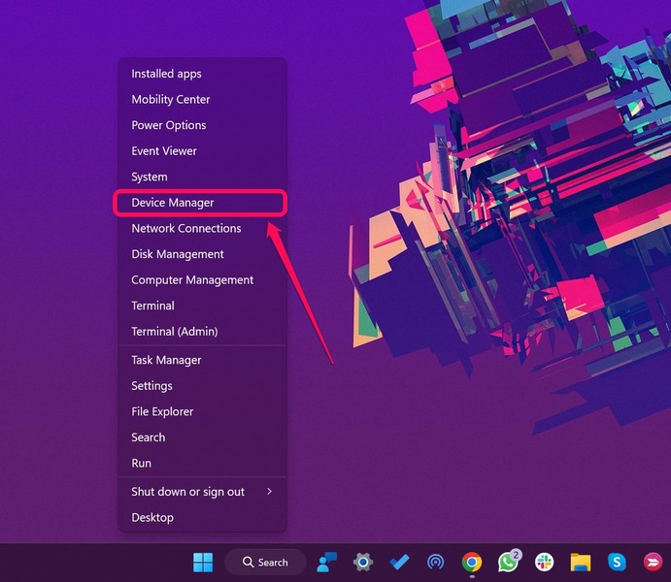
Task: Launch Skype from the taskbar
Action: 617,562
